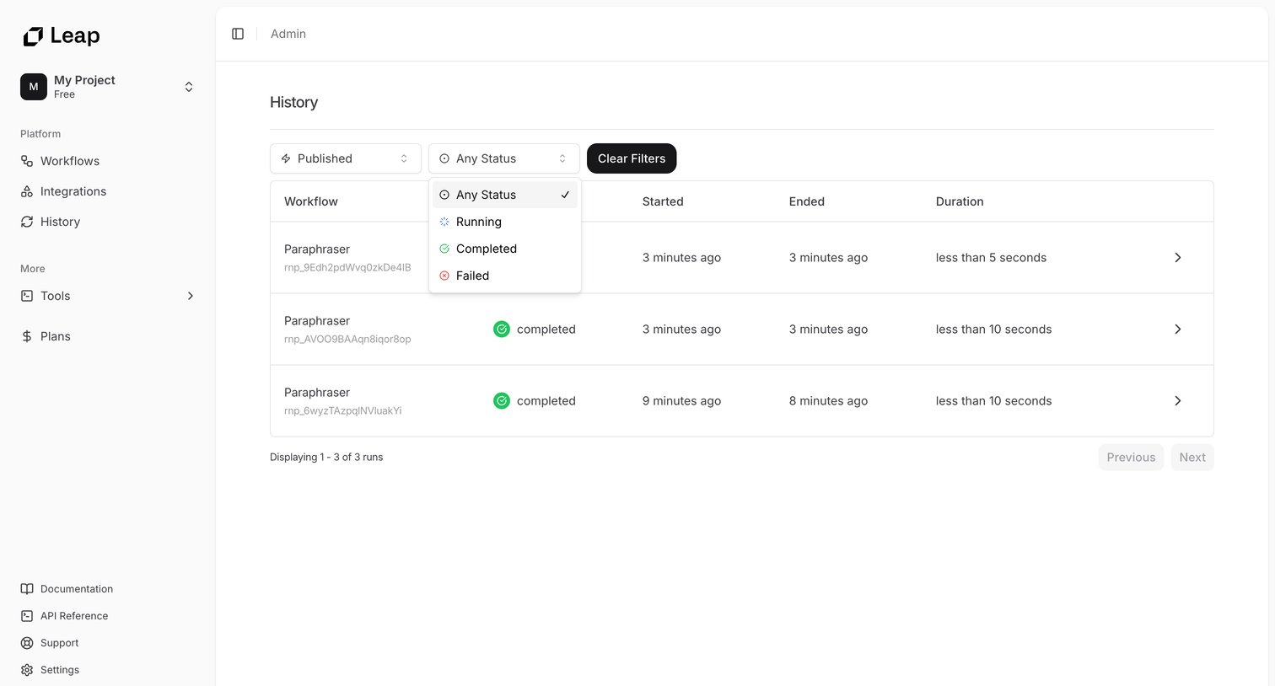Screen dimensions: 1275x686
Task: Click the Support lifebuoy icon
Action: point(27,643)
